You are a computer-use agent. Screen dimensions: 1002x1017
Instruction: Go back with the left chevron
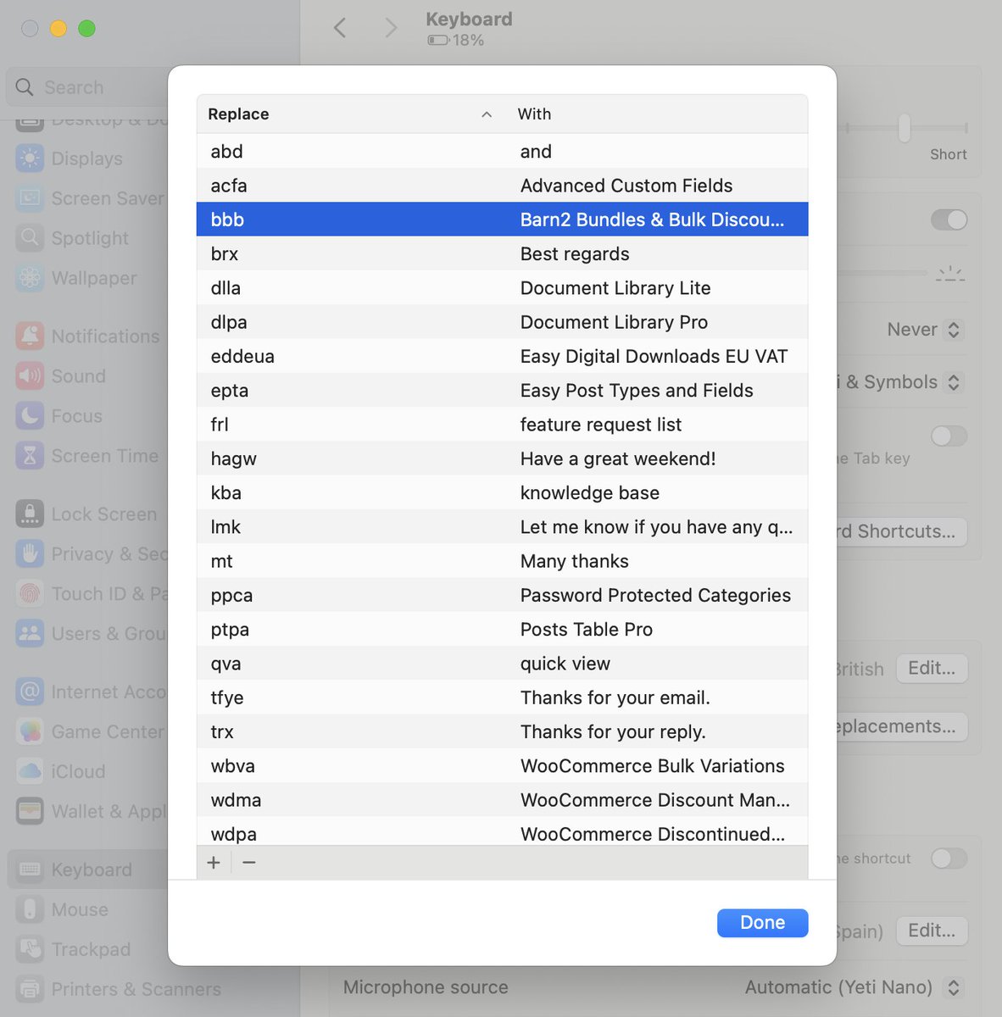coord(340,28)
